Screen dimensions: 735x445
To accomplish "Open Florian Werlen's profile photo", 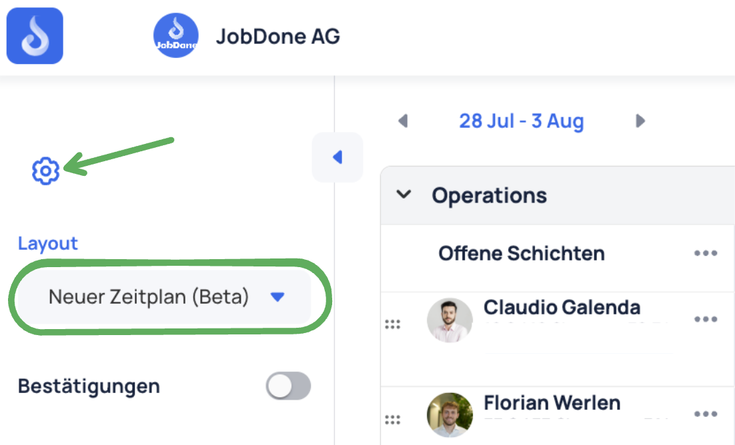I will (450, 415).
